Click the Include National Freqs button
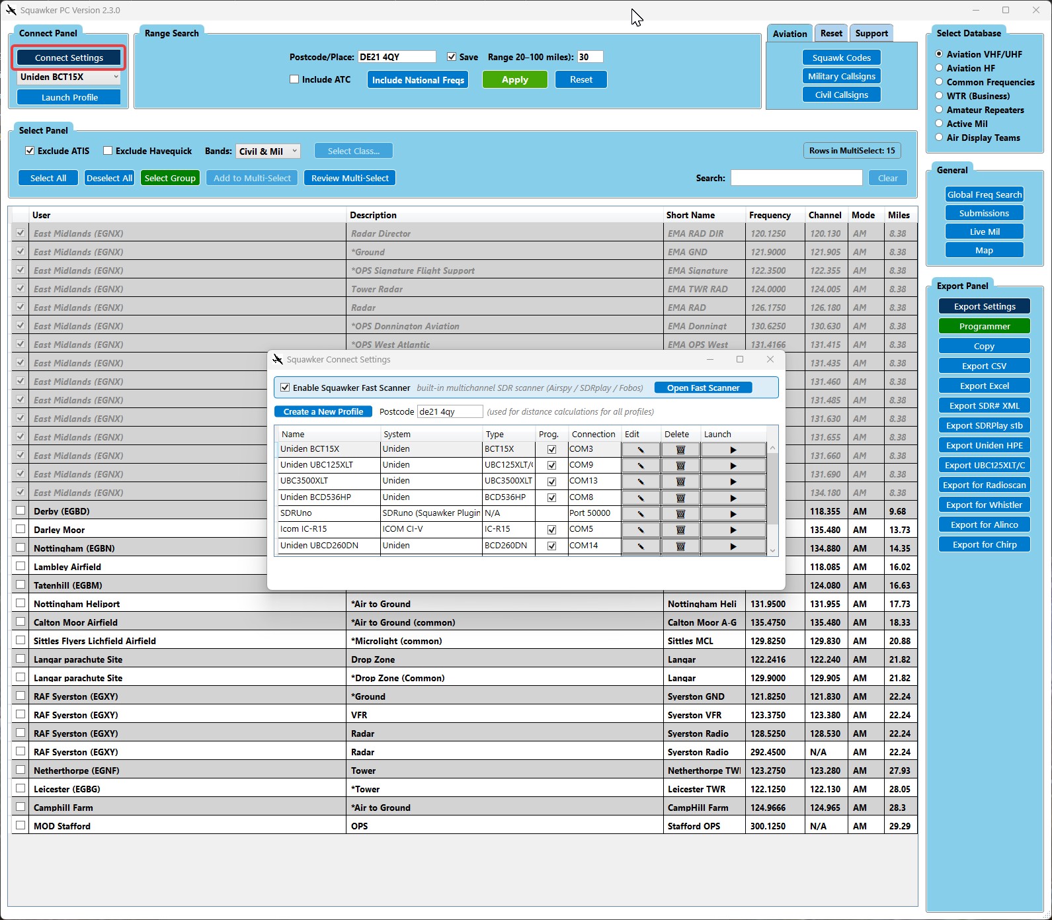The height and width of the screenshot is (920, 1052). point(418,80)
